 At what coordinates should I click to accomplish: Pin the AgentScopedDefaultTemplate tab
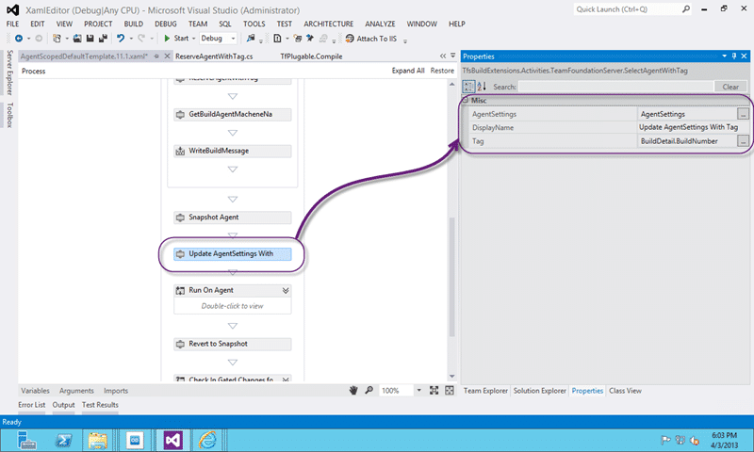156,56
